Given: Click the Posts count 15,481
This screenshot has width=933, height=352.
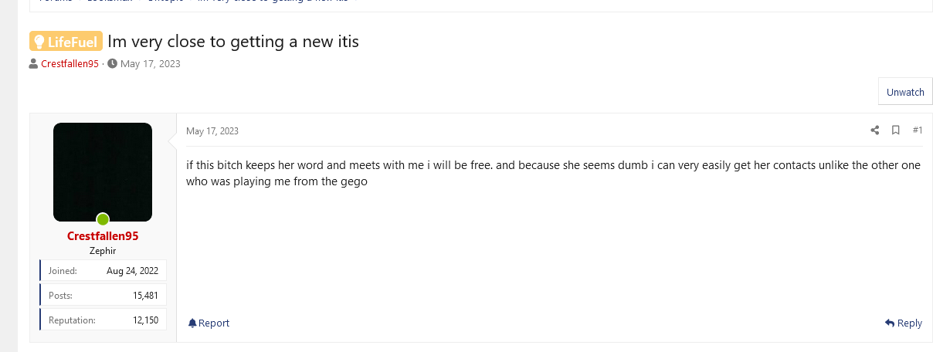Looking at the screenshot, I should [145, 295].
